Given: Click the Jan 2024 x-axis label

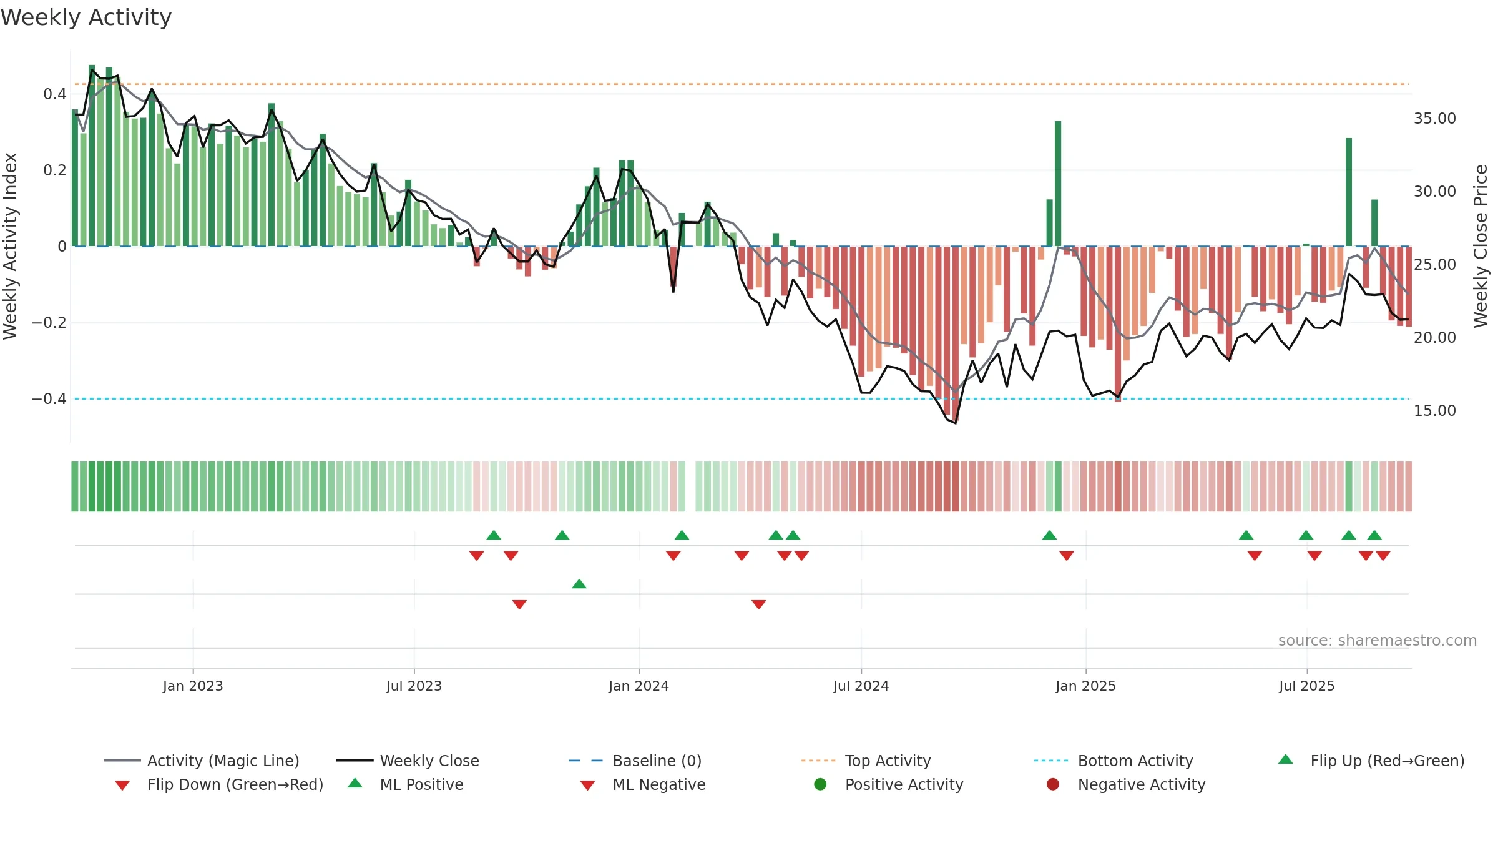Looking at the screenshot, I should tap(639, 686).
